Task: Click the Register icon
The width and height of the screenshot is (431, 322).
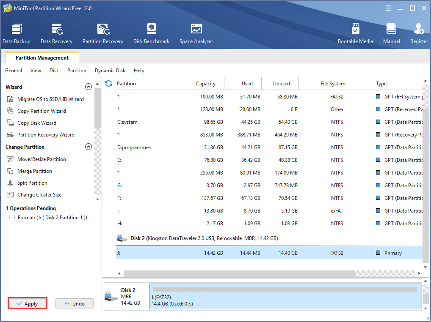Action: tap(419, 33)
